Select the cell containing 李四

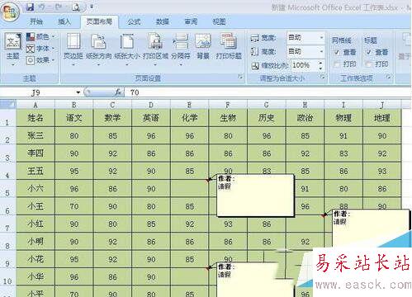36,153
